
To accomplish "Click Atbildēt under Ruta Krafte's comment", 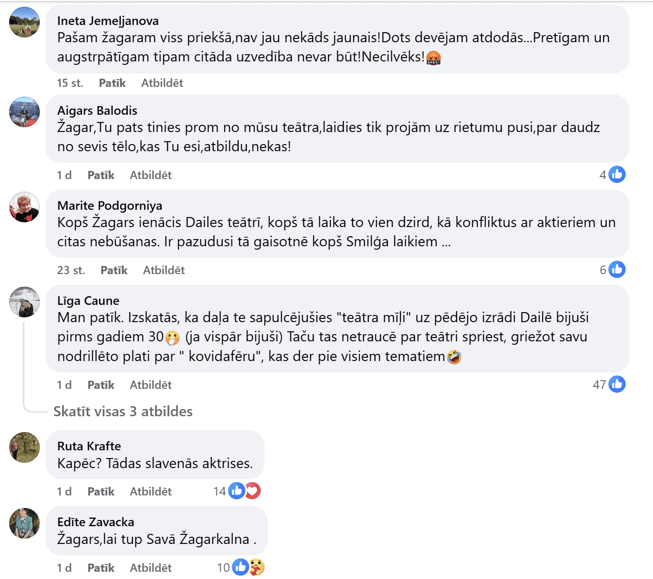I will point(151,492).
